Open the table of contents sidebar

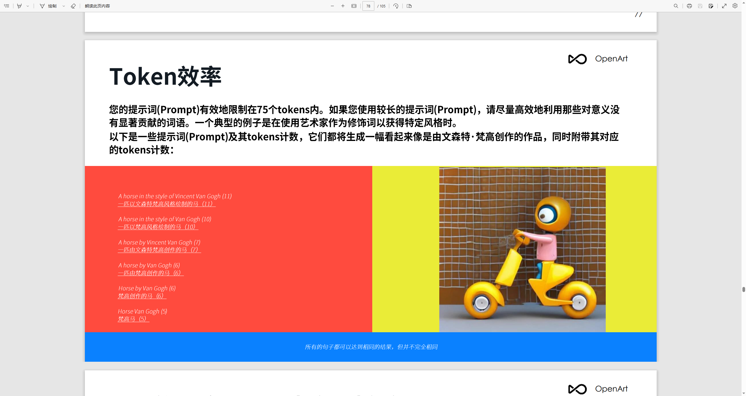pos(7,6)
